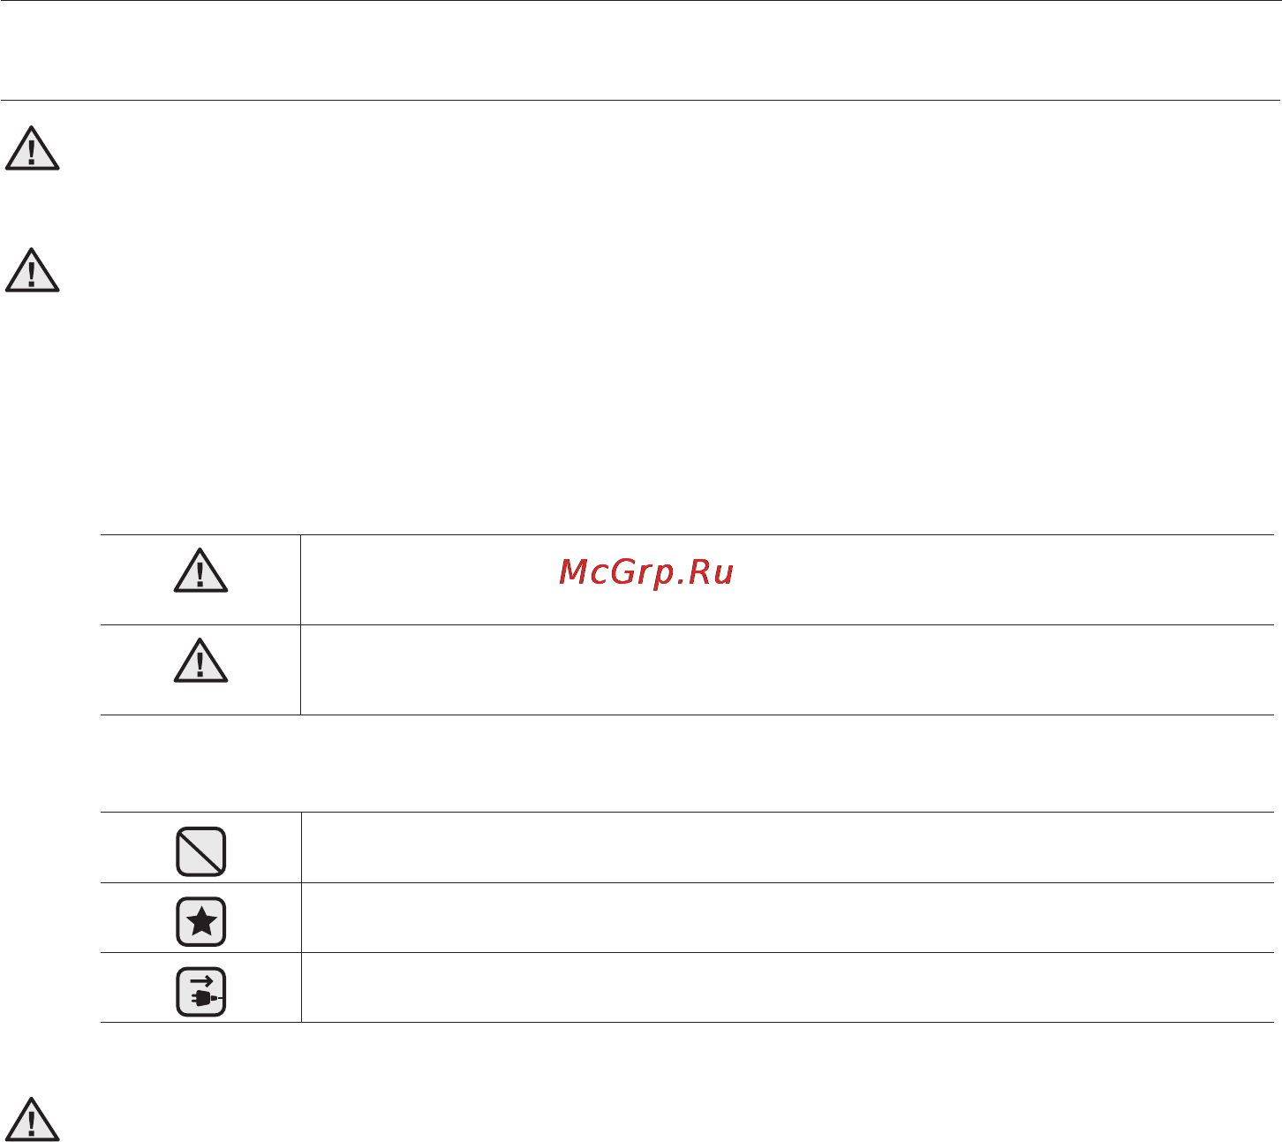Viewport: 1282px width, 1142px height.
Task: Click the blank text area beside the first margin warning triangle
Action: [x=671, y=147]
